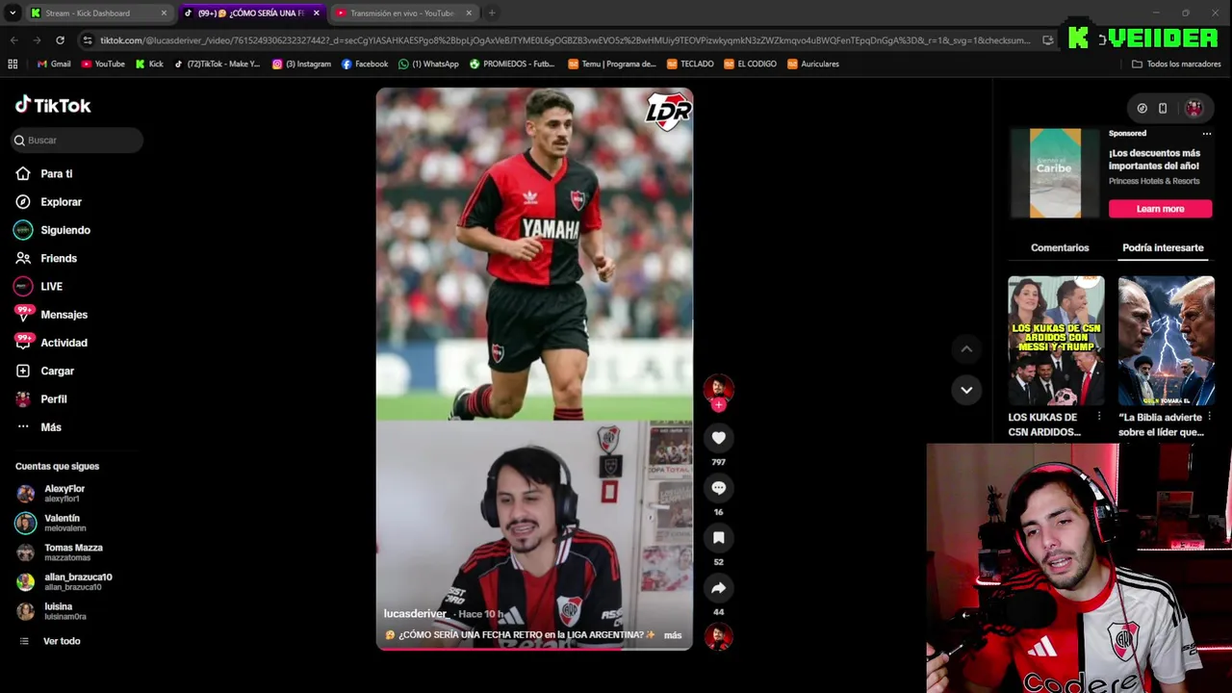Open options for LOS KUKAS video
The width and height of the screenshot is (1232, 693).
tap(1099, 417)
